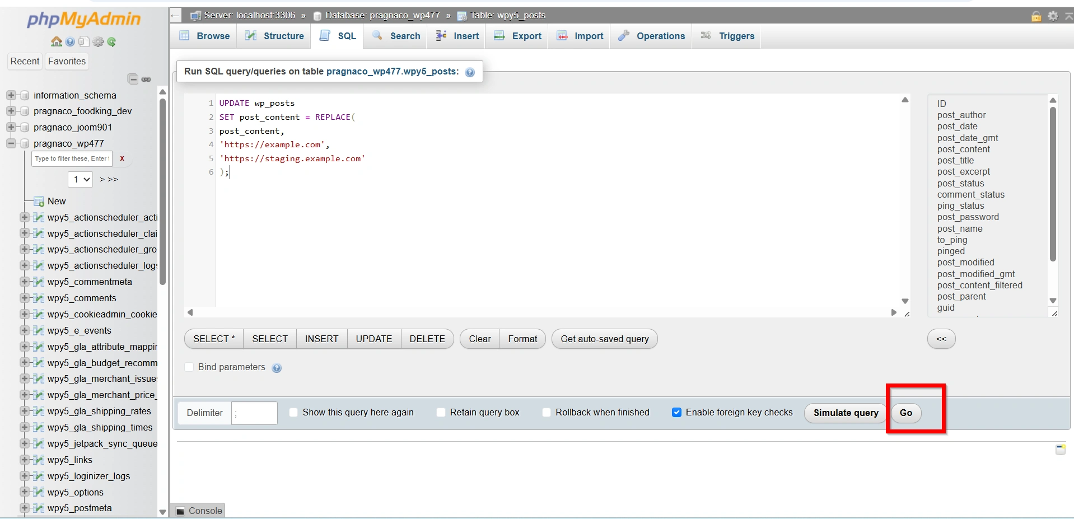Open the MySQL documentation page icon
The height and width of the screenshot is (519, 1074).
point(83,41)
